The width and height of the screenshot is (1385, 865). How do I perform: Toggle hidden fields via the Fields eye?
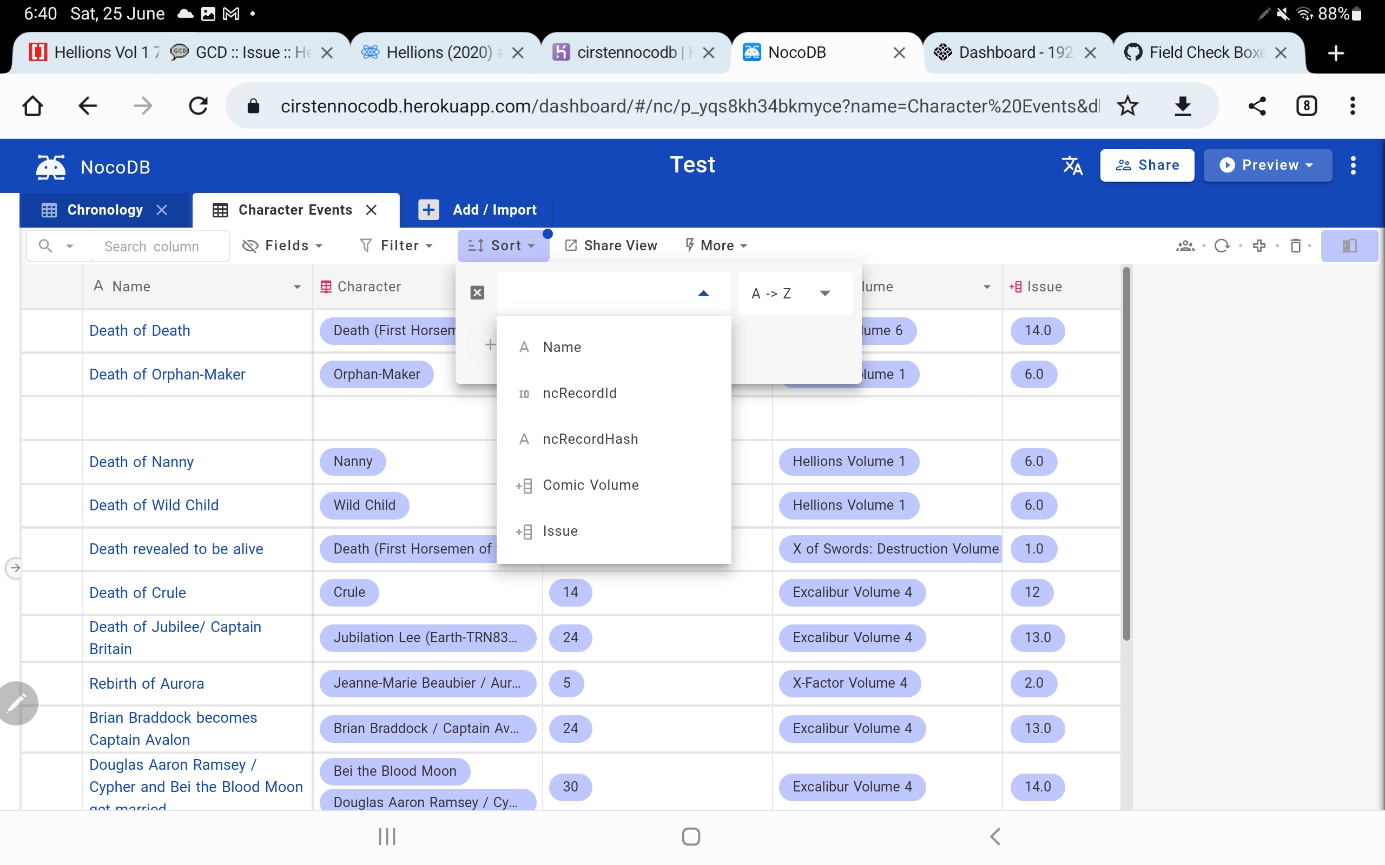249,245
